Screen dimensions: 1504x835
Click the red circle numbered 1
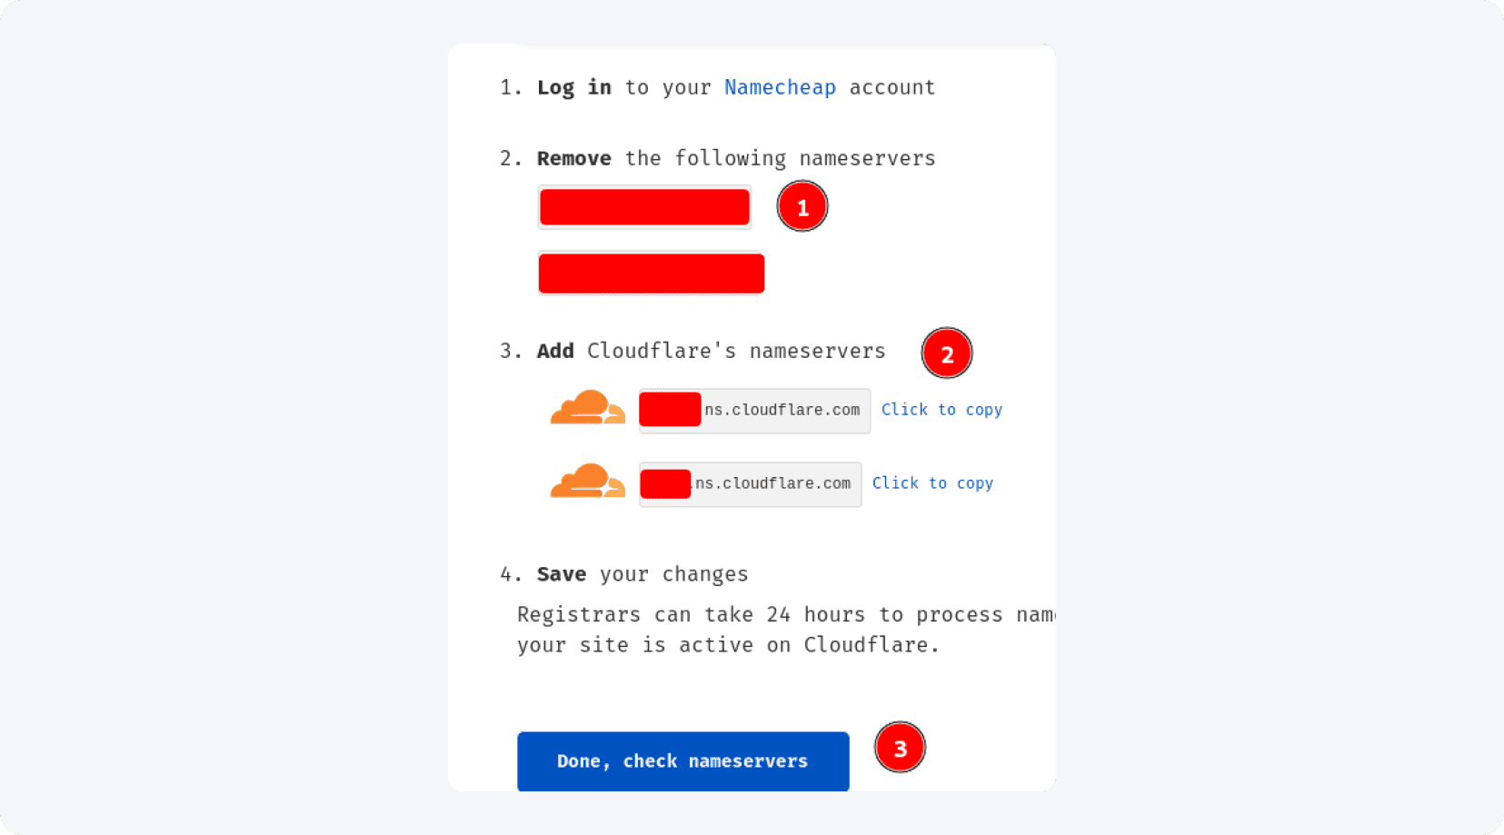[802, 207]
